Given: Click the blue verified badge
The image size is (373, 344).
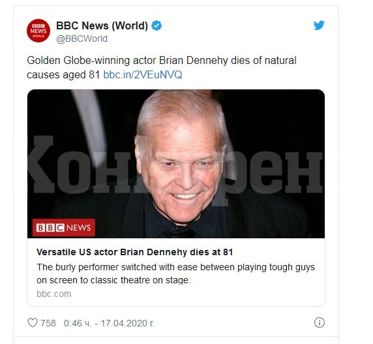Looking at the screenshot, I should (157, 25).
